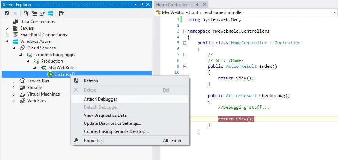Click the Storage node icon
The width and height of the screenshot is (338, 160).
pyautogui.click(x=22, y=88)
